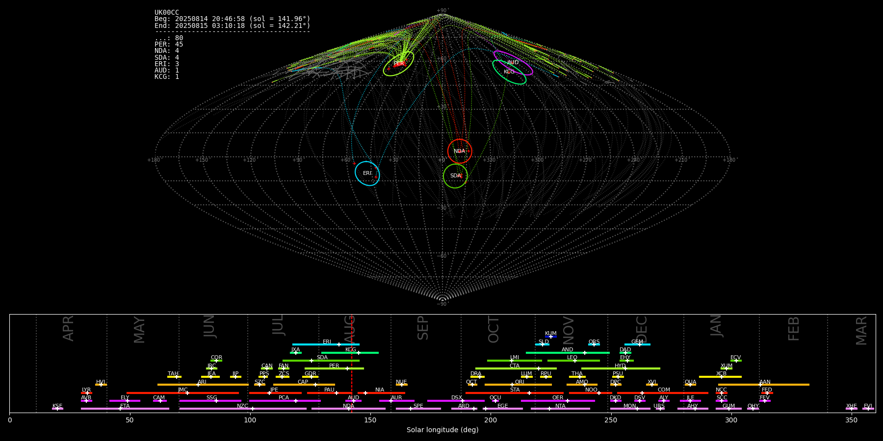The height and width of the screenshot is (441, 883).
Task: Click the orange ORI shower bar
Action: (x=518, y=385)
